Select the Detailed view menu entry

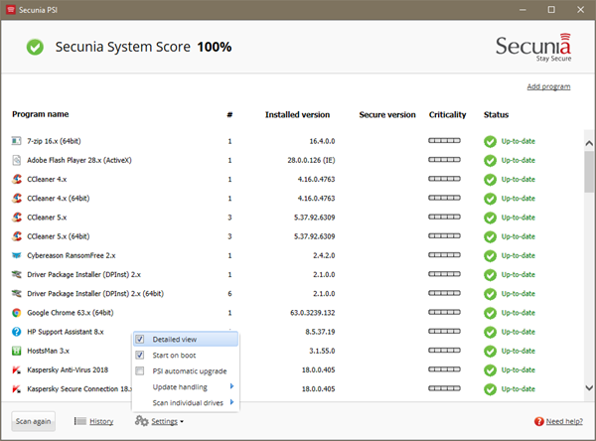(186, 339)
